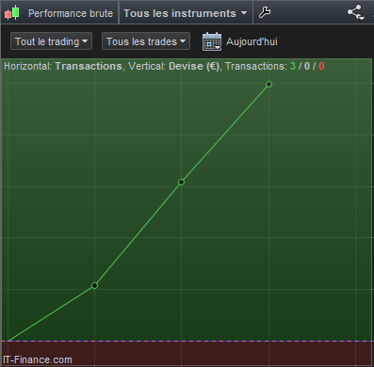
Task: Select the first transaction data point
Action: (x=94, y=285)
